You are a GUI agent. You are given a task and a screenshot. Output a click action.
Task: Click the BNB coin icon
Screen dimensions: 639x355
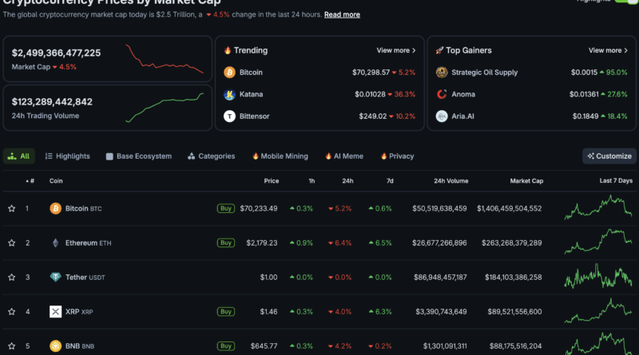coord(55,345)
